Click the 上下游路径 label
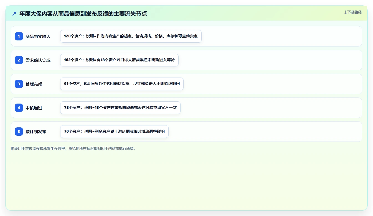The width and height of the screenshot is (373, 216). (x=352, y=12)
